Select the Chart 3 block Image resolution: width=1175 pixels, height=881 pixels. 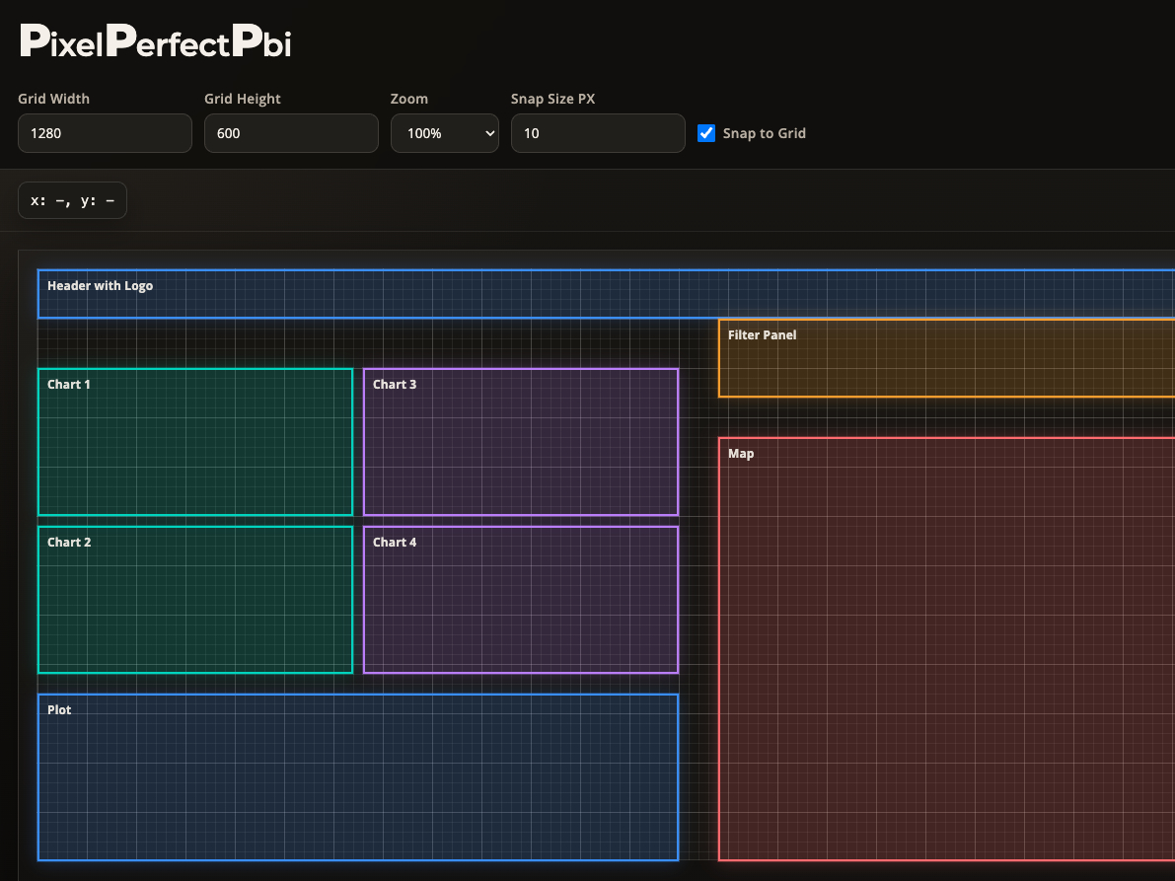(521, 442)
